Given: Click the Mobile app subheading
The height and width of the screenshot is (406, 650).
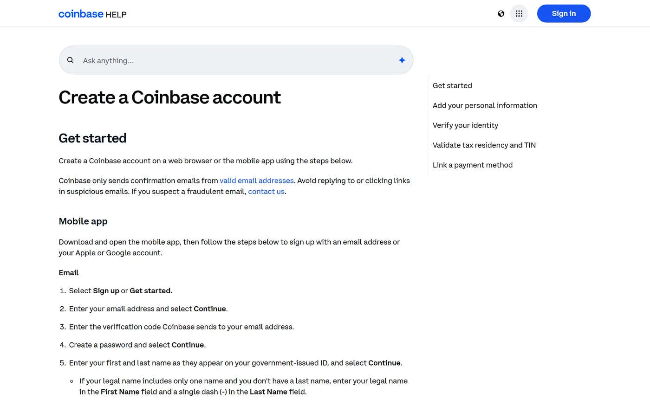Looking at the screenshot, I should click(x=83, y=221).
